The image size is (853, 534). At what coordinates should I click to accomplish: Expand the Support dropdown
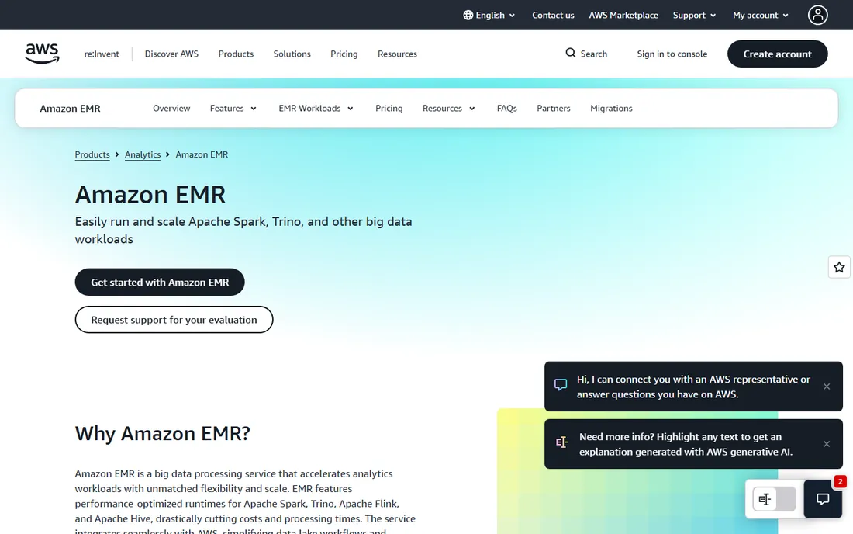click(695, 16)
